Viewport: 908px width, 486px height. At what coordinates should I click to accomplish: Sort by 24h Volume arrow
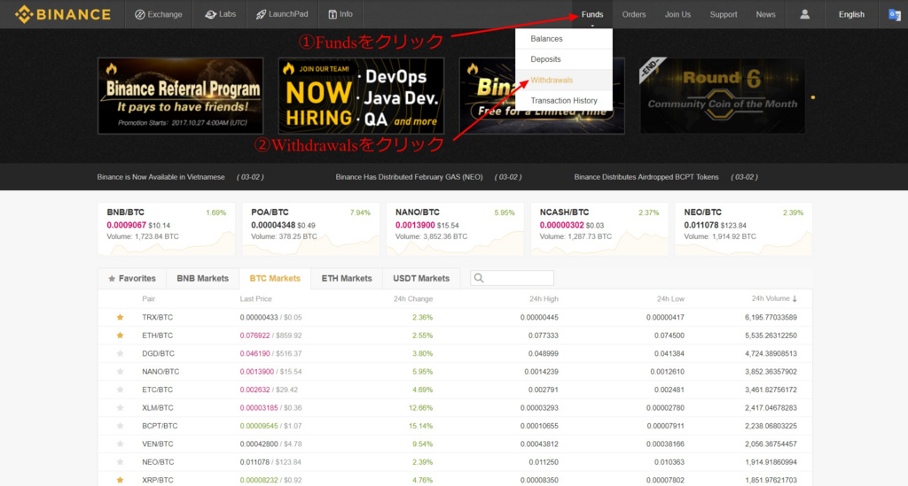[794, 298]
